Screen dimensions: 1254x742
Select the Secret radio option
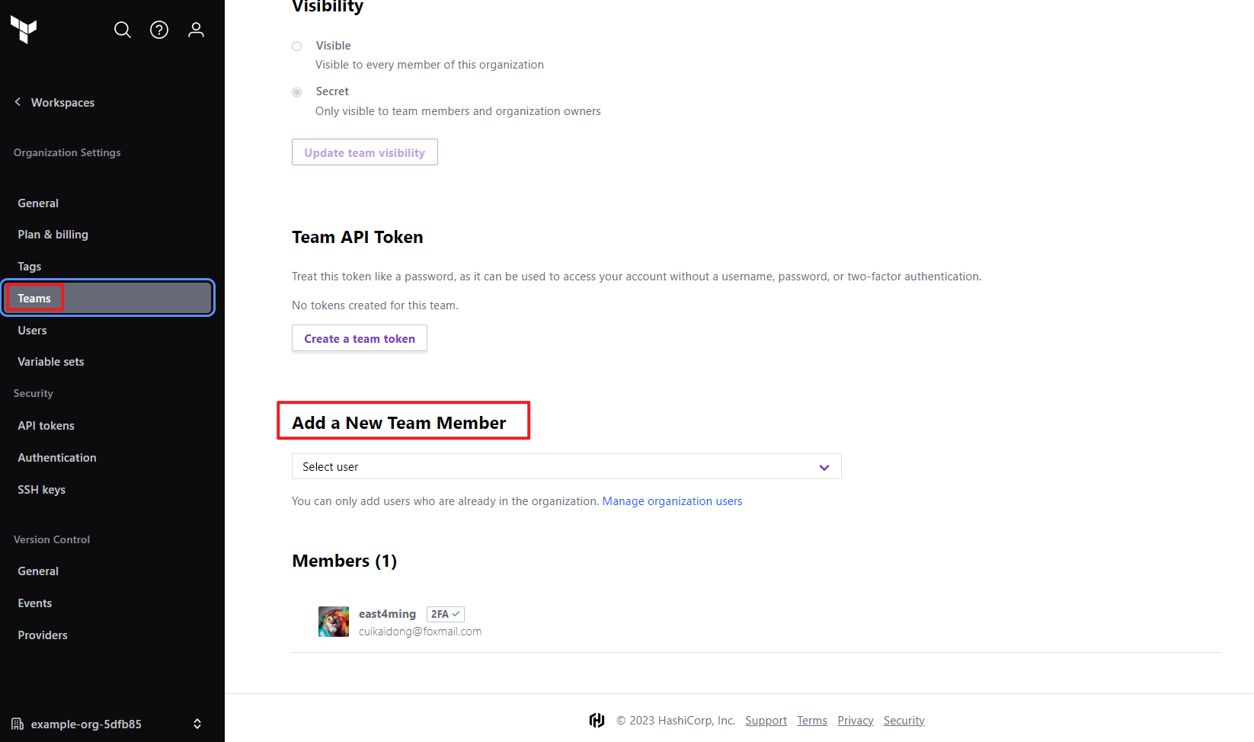[x=297, y=92]
